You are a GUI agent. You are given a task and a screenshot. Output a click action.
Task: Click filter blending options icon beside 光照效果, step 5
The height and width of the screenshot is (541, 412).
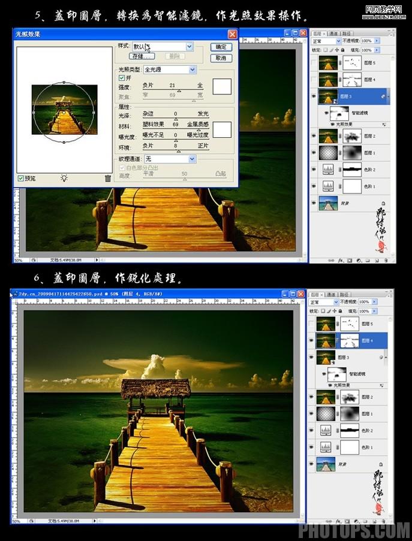pyautogui.click(x=384, y=124)
